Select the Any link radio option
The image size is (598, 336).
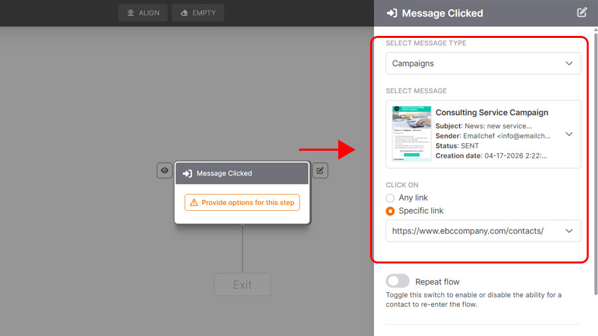(391, 198)
